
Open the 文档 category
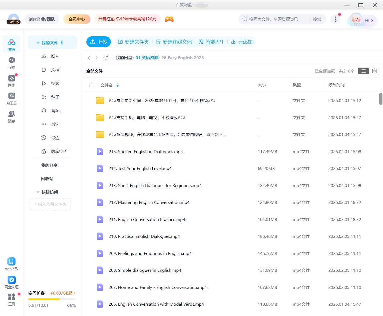(50, 70)
